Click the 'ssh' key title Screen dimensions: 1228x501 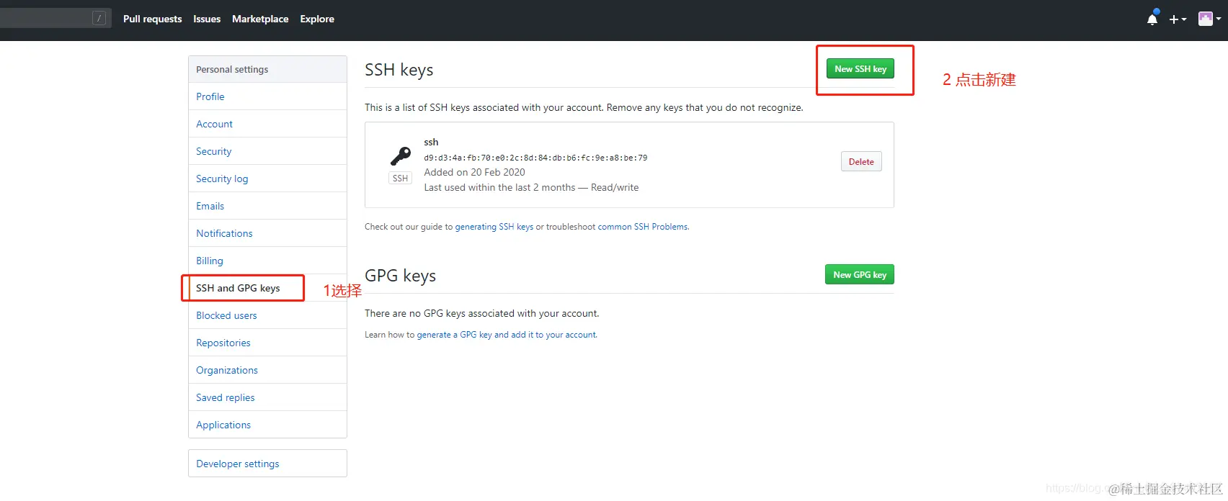(x=431, y=142)
